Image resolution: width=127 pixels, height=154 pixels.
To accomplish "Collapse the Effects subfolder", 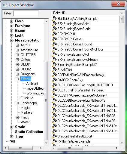I will click(17, 79).
